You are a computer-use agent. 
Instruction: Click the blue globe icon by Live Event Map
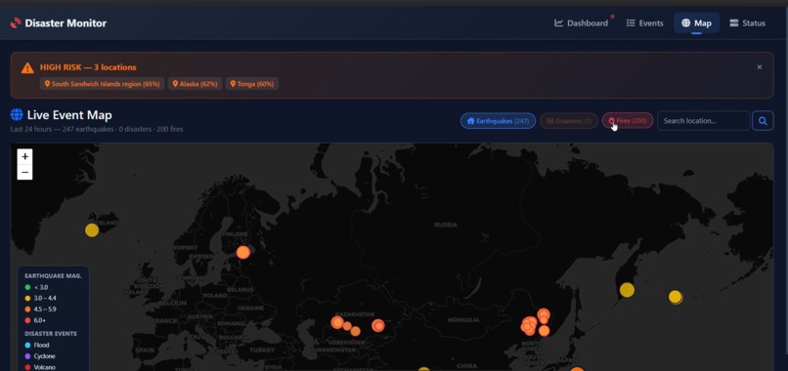(x=17, y=115)
